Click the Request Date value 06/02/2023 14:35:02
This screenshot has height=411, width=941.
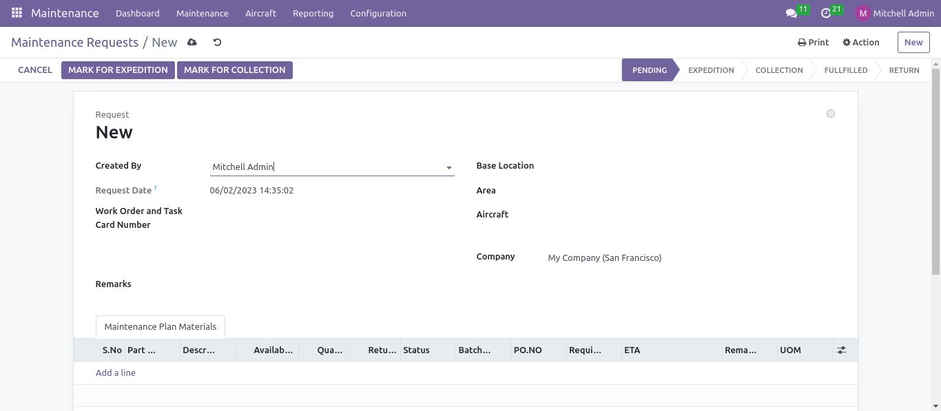[x=251, y=191]
